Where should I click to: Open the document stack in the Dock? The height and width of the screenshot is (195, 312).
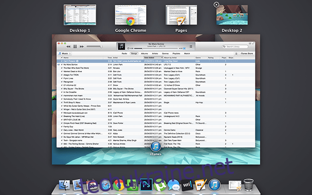coord(234,186)
